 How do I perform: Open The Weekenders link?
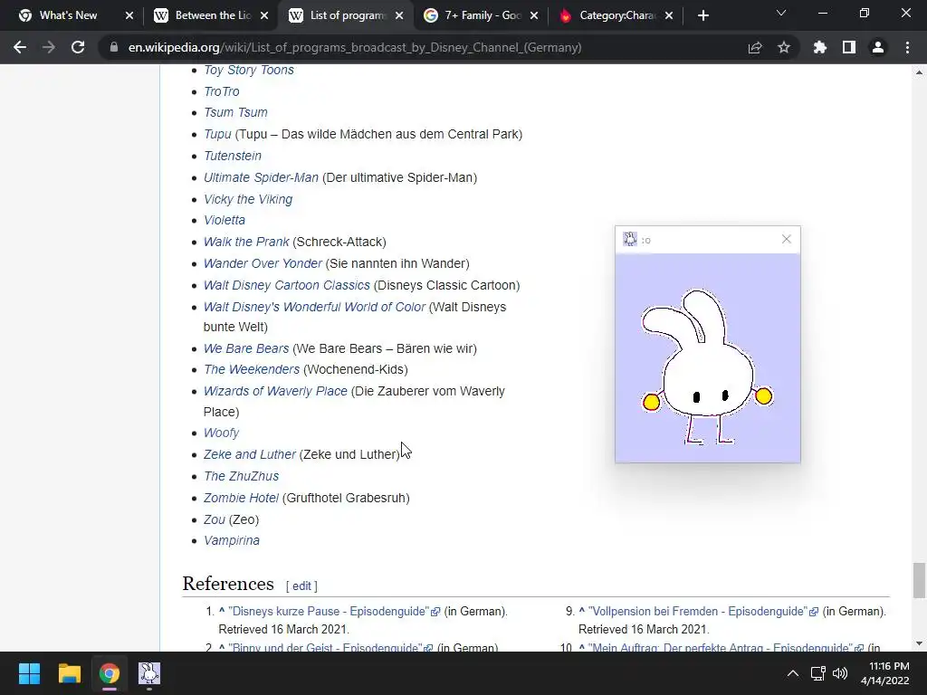click(252, 369)
